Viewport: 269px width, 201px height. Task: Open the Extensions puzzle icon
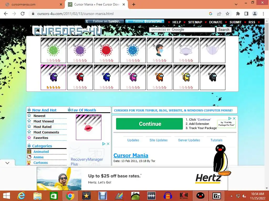pos(238,14)
